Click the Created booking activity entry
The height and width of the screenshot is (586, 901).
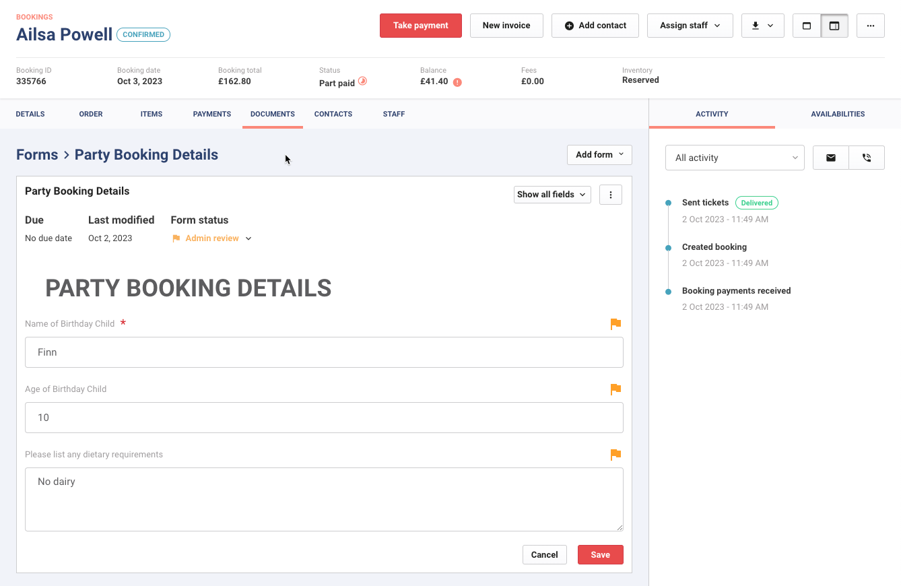pyautogui.click(x=714, y=247)
